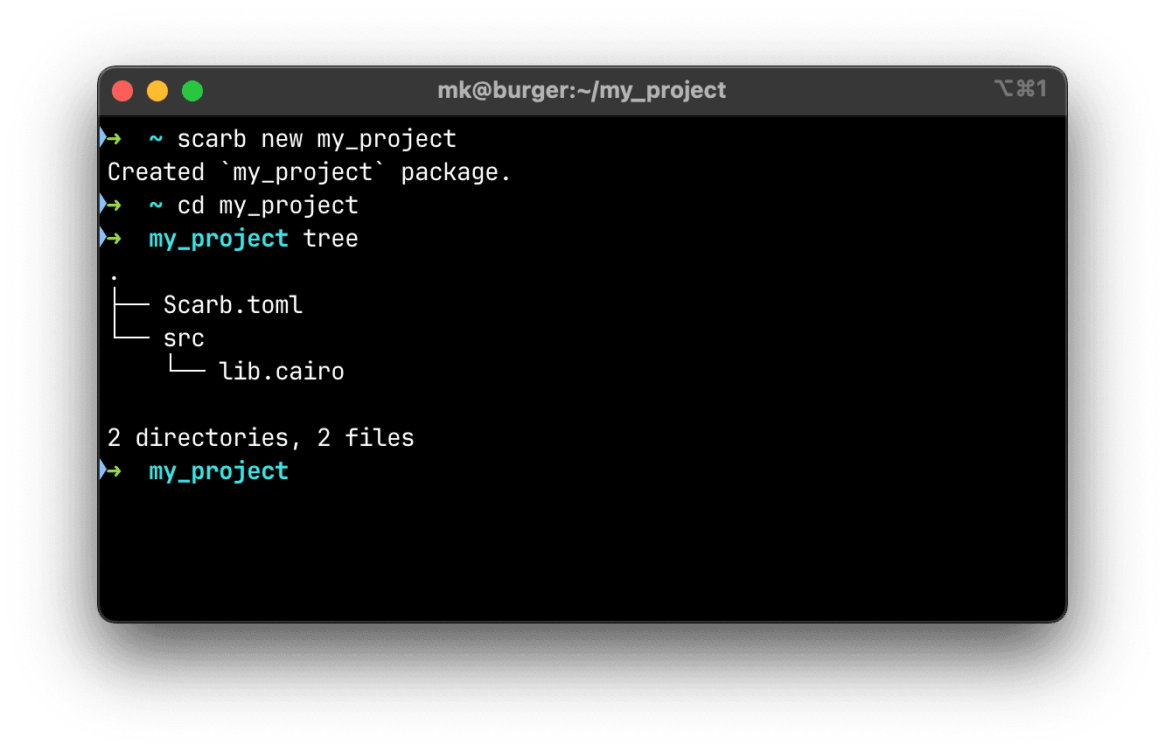Click the green zoom window button
This screenshot has width=1165, height=752.
[x=192, y=91]
